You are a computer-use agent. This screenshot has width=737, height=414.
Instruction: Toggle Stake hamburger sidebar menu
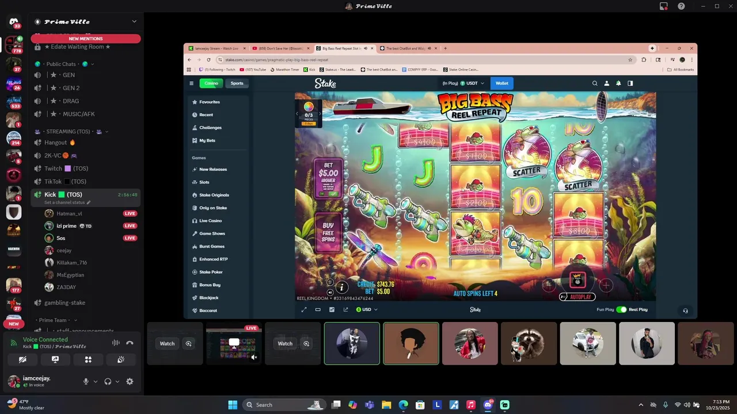[x=192, y=83]
